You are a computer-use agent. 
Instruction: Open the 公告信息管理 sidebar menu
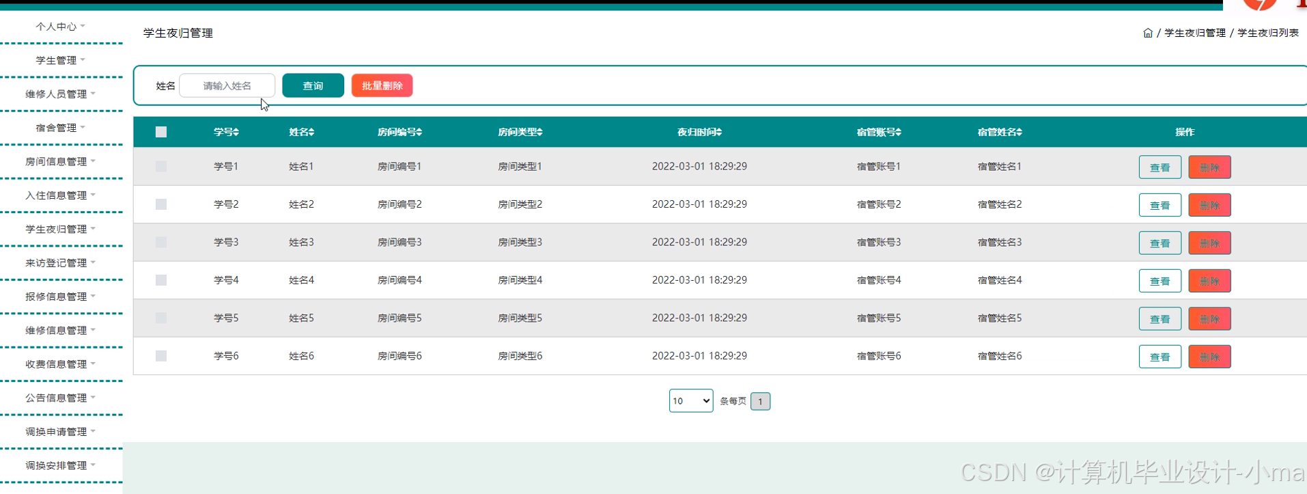tap(61, 398)
